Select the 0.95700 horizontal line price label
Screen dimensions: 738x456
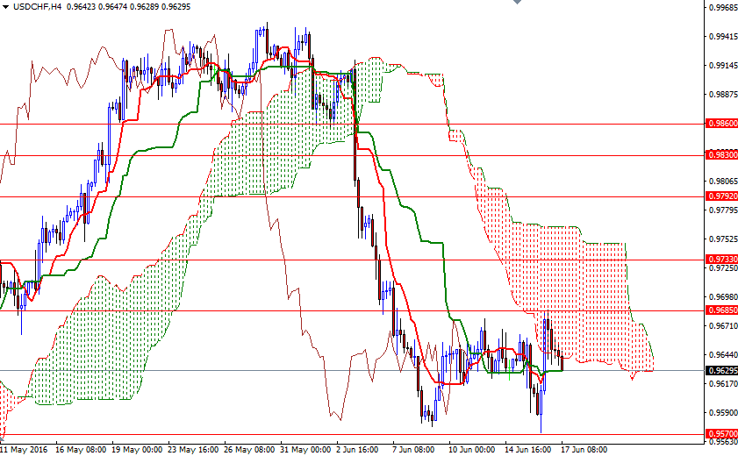pos(722,434)
